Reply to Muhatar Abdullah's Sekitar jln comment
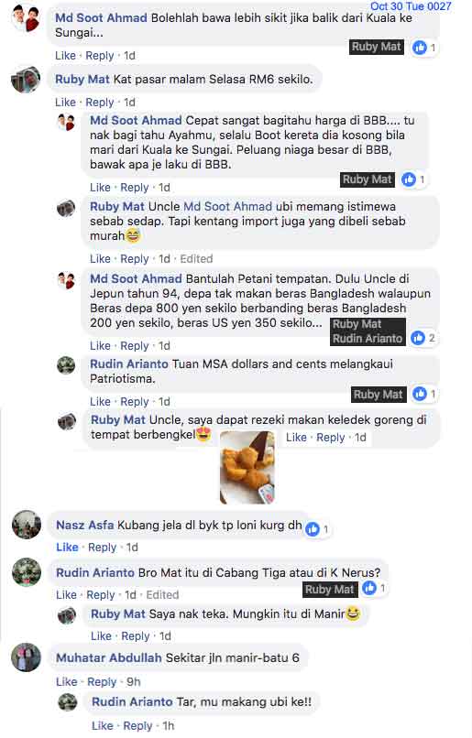 pos(102,681)
